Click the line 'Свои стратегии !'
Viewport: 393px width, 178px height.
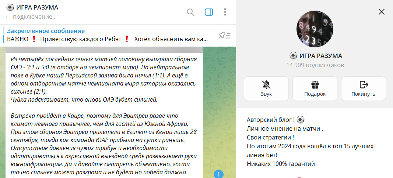coord(270,138)
